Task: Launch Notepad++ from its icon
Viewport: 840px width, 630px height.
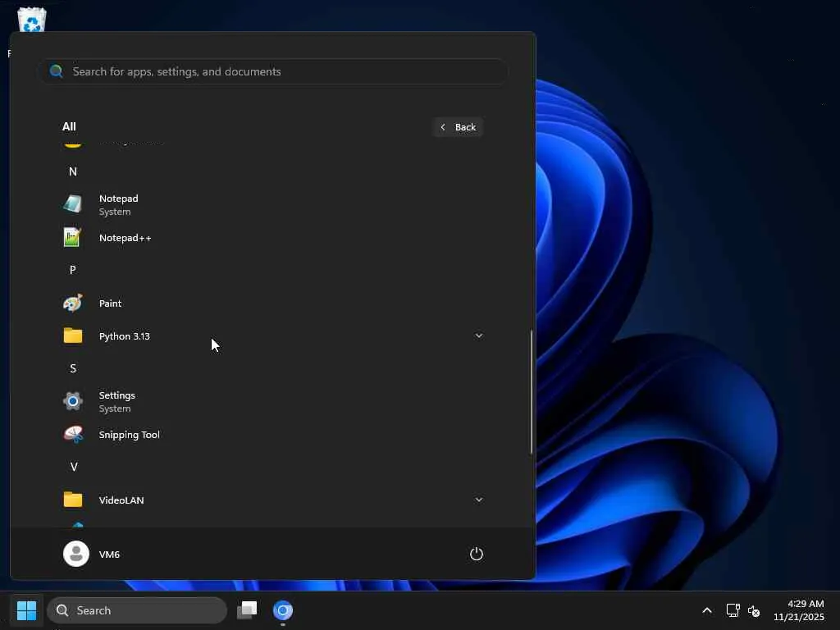Action: click(x=72, y=237)
